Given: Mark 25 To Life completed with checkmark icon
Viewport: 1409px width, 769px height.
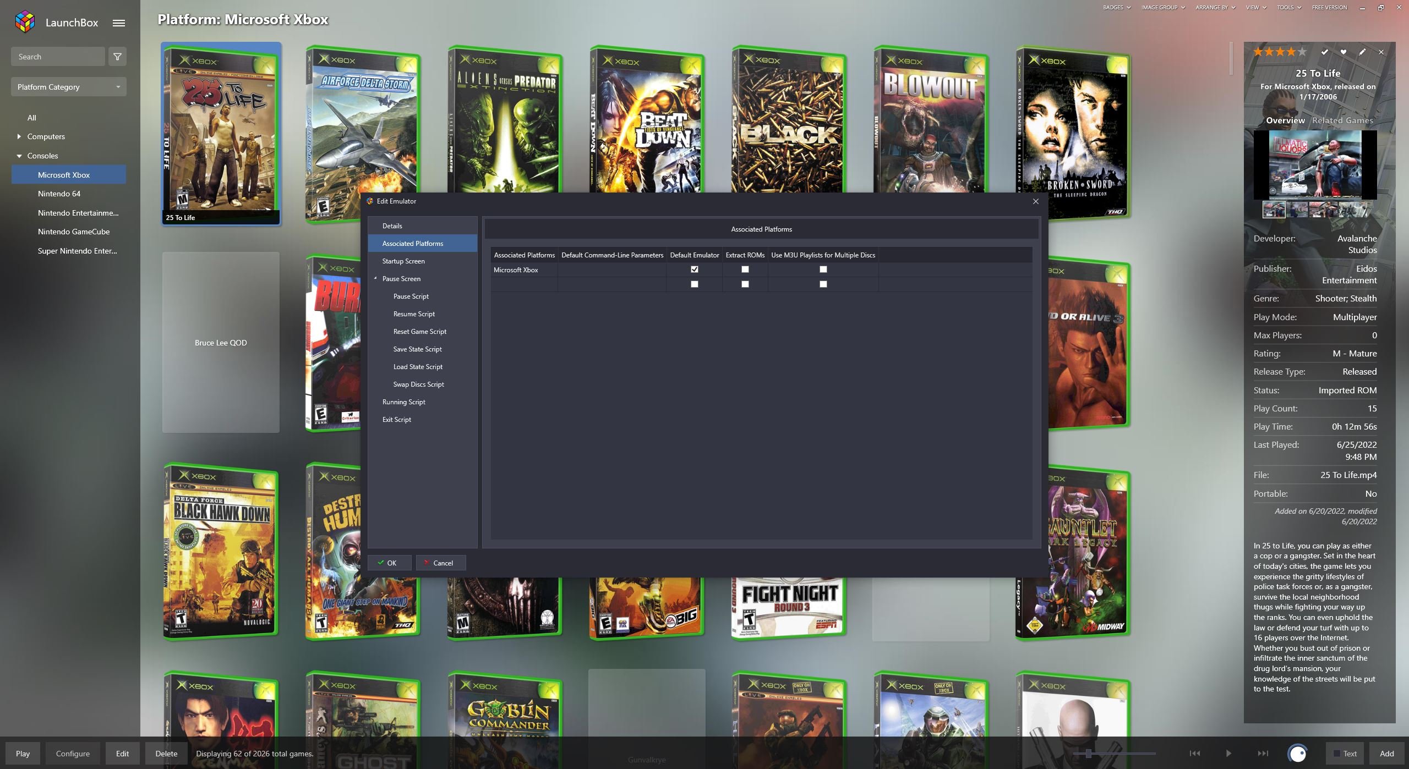Looking at the screenshot, I should [x=1325, y=52].
